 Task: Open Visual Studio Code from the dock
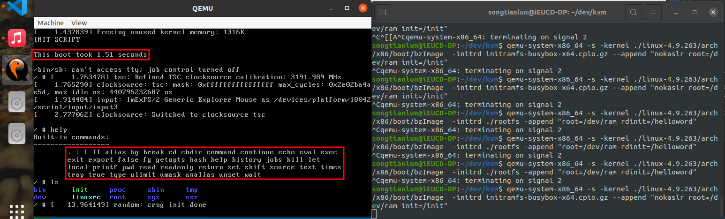17,7
